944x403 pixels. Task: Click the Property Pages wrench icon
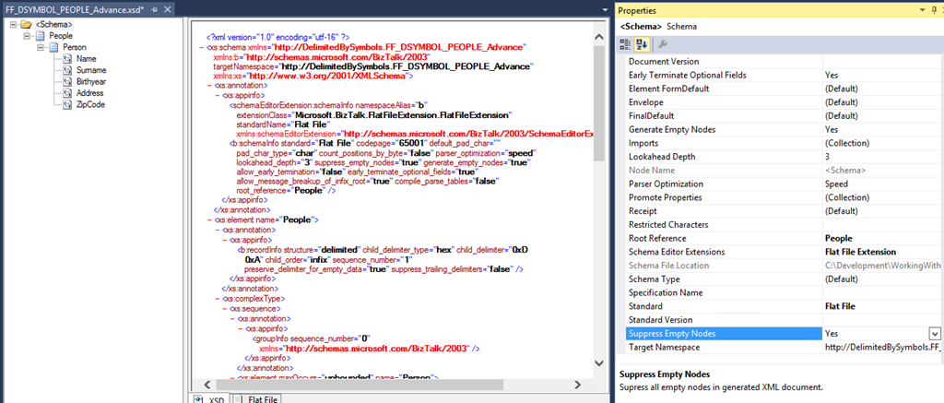click(x=663, y=44)
